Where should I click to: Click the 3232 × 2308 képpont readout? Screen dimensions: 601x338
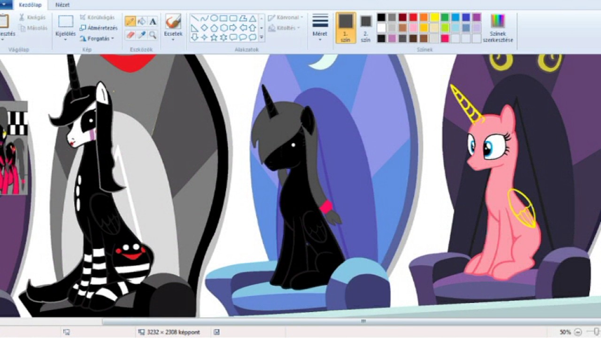173,332
